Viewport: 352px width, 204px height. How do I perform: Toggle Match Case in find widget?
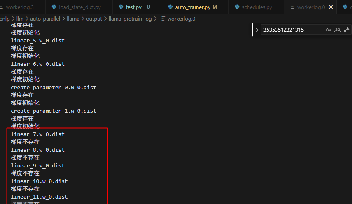329,30
